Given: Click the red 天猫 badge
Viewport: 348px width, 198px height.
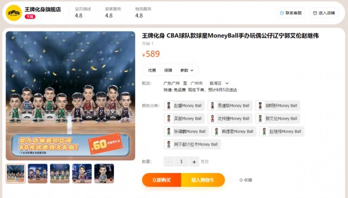Looking at the screenshot, I should pyautogui.click(x=30, y=17).
